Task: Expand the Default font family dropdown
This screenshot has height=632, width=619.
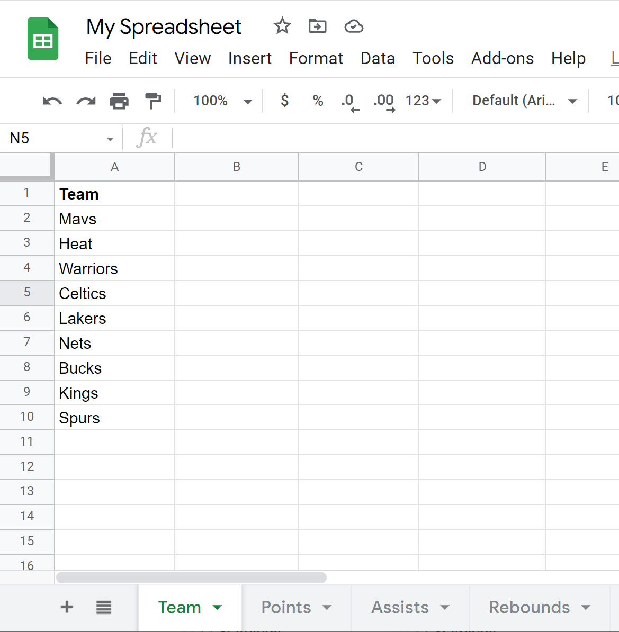Action: click(x=524, y=101)
